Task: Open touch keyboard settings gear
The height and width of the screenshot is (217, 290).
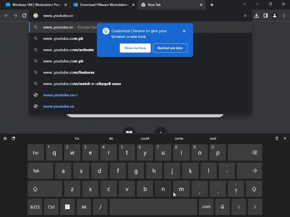Action: coord(5,138)
